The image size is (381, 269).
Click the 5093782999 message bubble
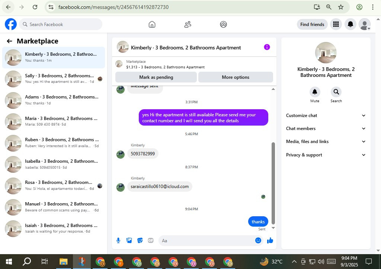tap(143, 153)
